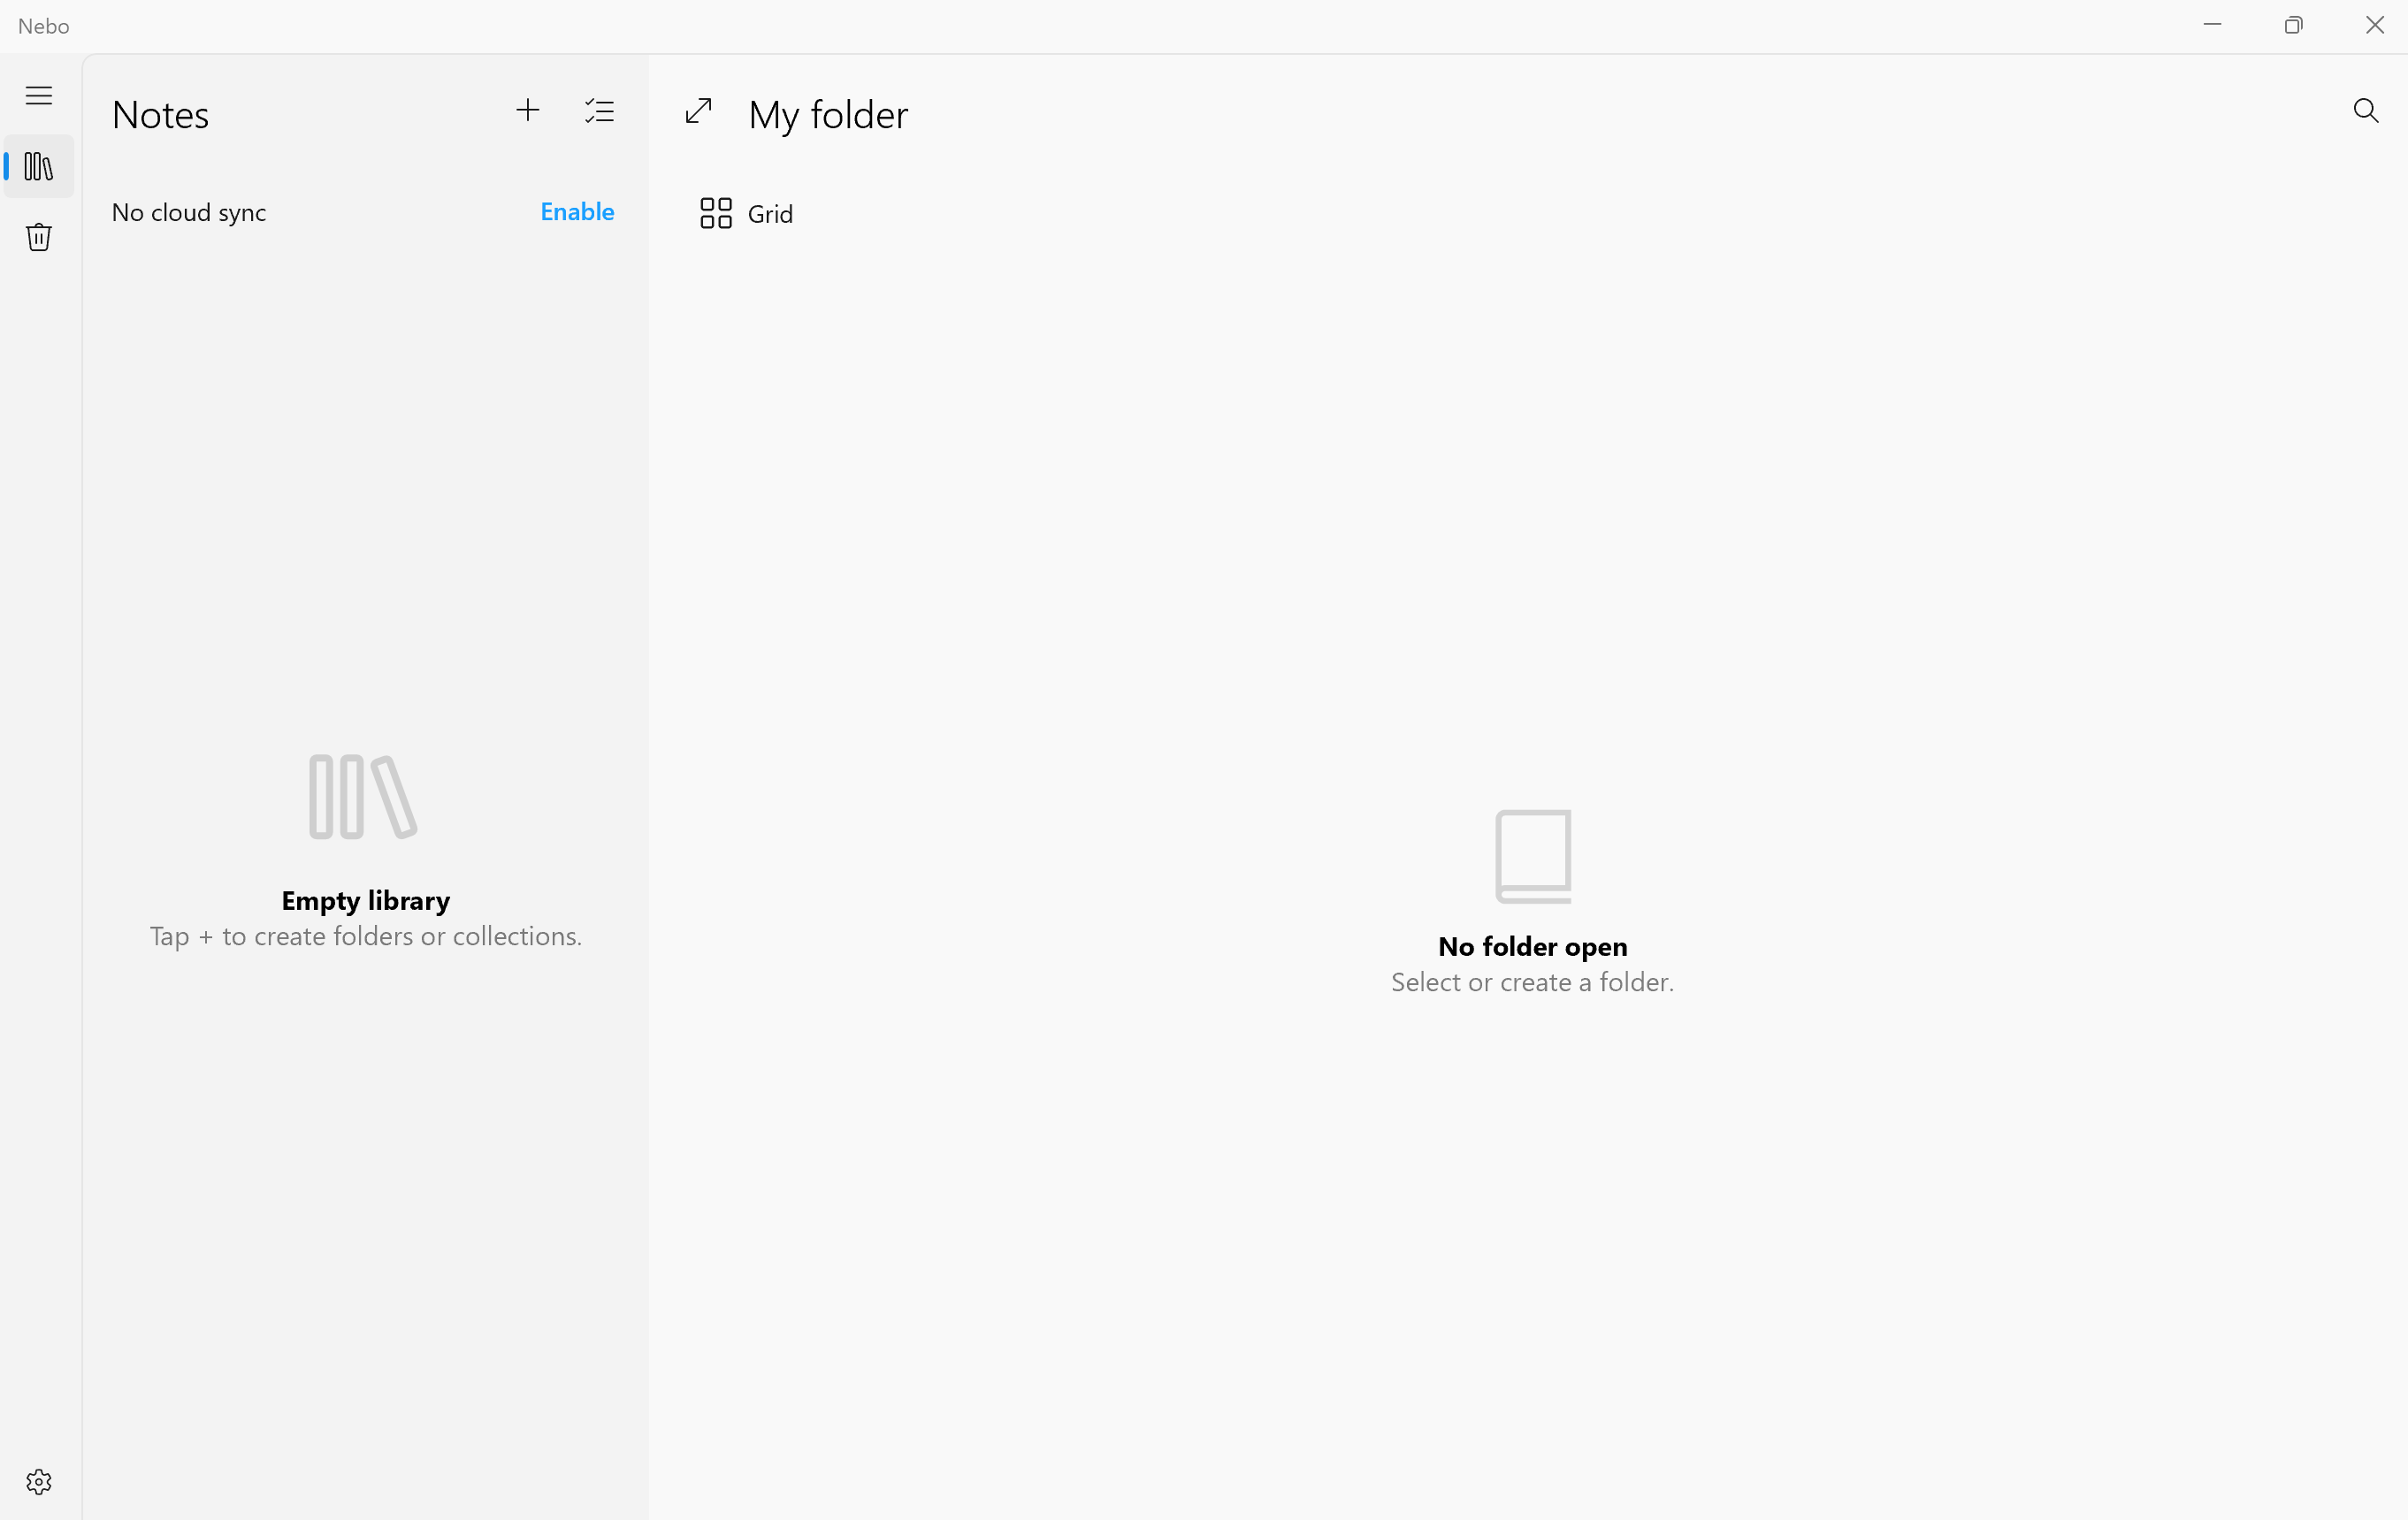Select the Library notes sidebar icon
Viewport: 2408px width, 1520px height.
[x=39, y=167]
